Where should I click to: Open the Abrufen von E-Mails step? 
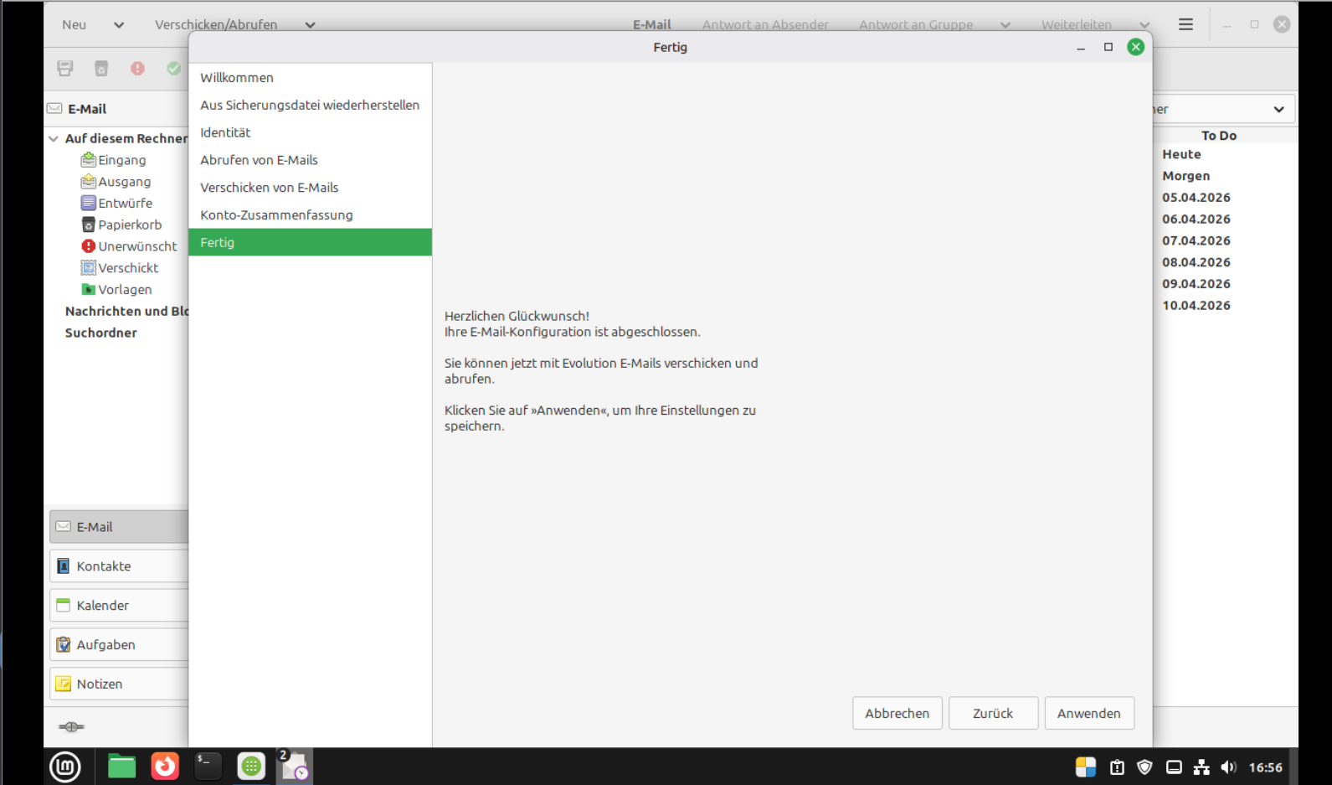(259, 160)
